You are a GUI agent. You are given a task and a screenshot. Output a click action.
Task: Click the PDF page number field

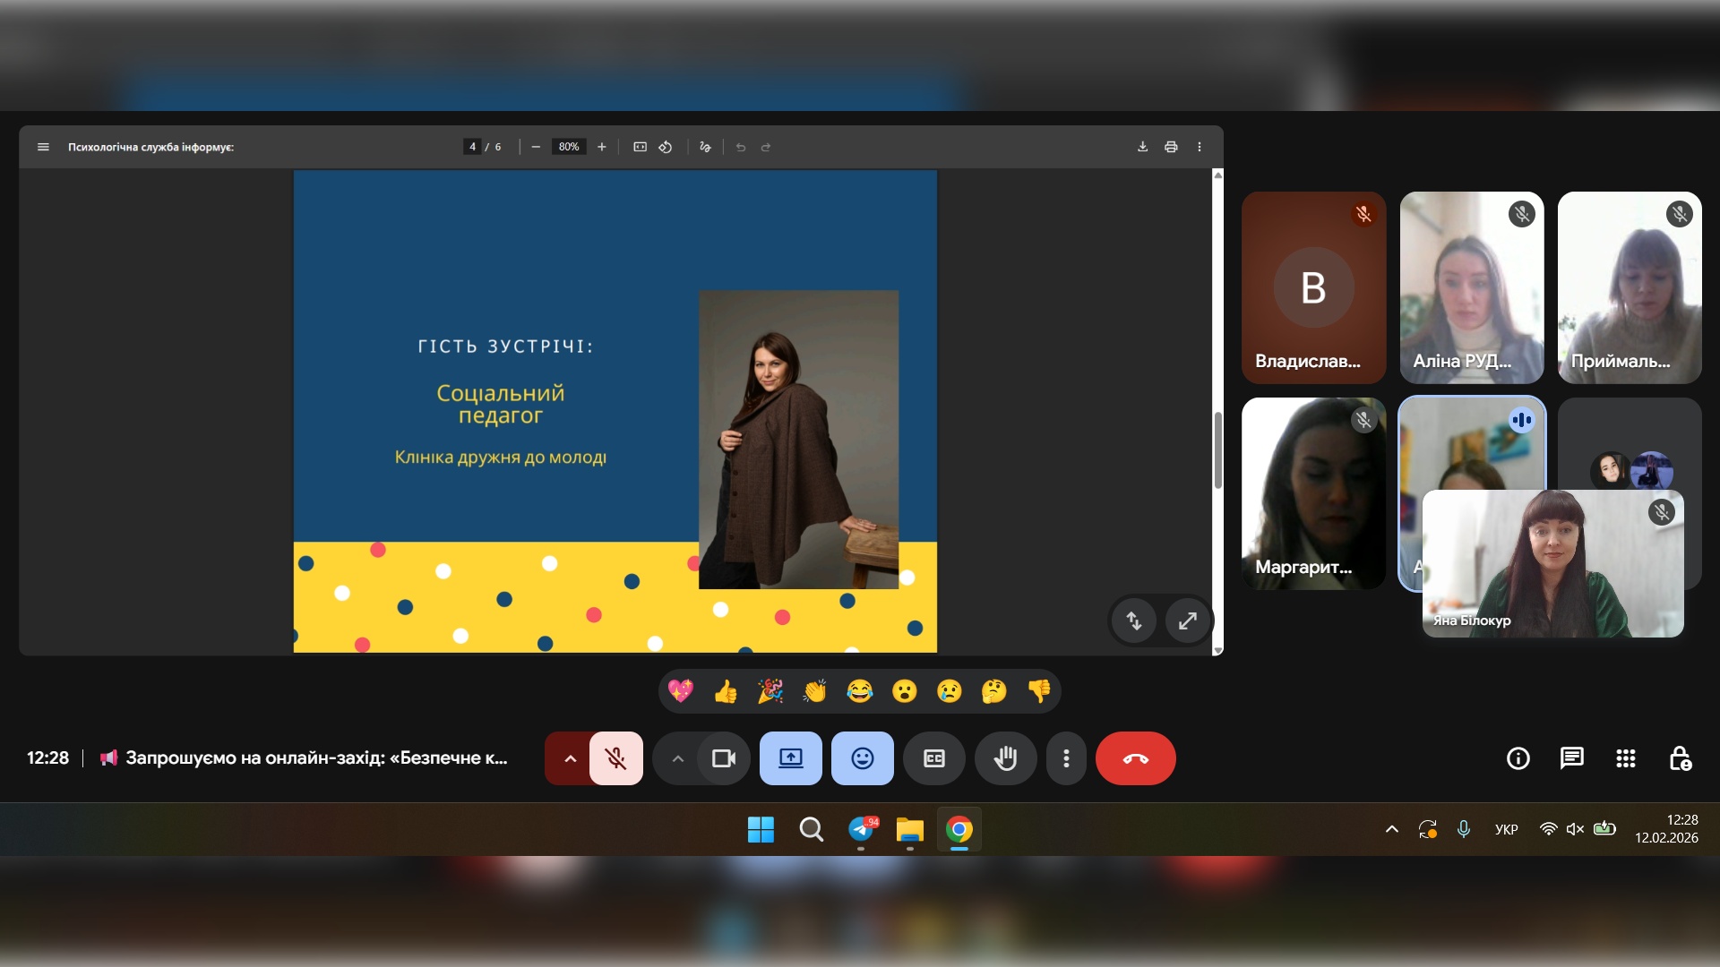pos(472,147)
